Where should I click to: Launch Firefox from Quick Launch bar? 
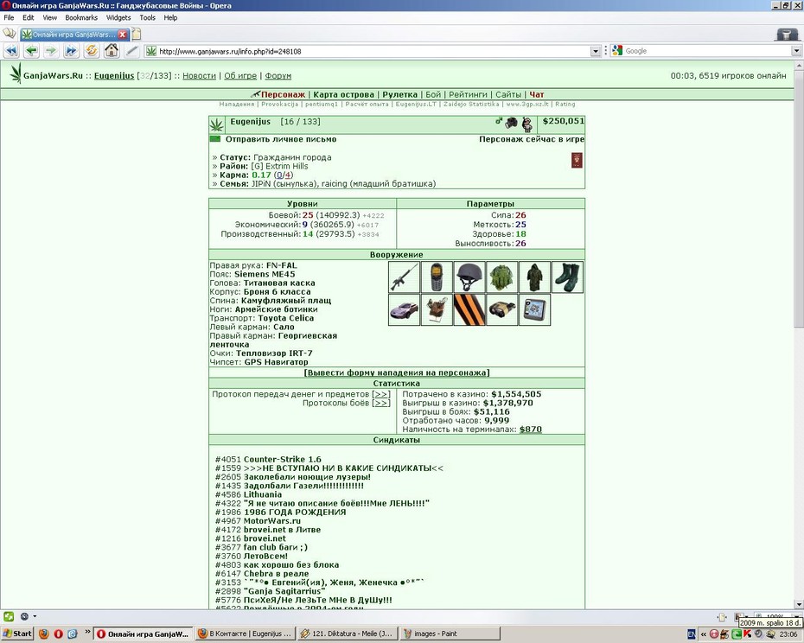(44, 633)
